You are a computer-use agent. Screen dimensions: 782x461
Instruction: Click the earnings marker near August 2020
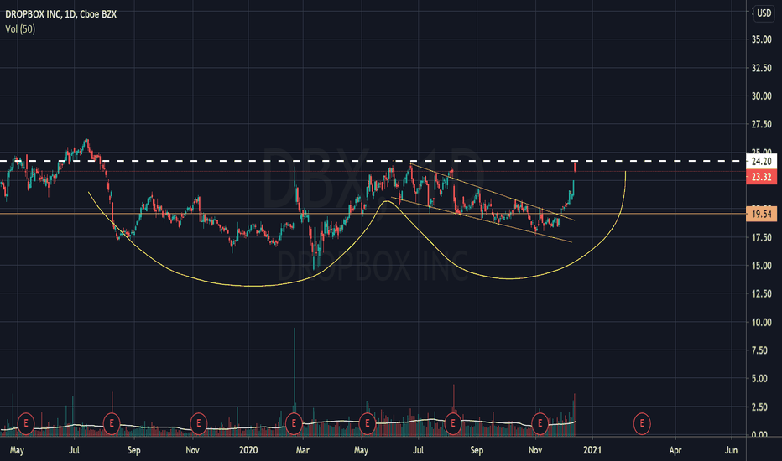click(453, 423)
